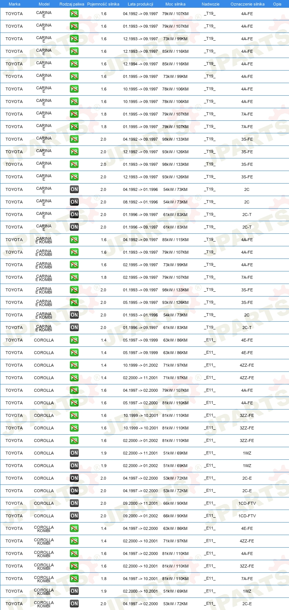This screenshot has width=289, height=610.
Task: Click petrol icon in Carina E Kombi 85kW/115KM row
Action: (x=74, y=240)
